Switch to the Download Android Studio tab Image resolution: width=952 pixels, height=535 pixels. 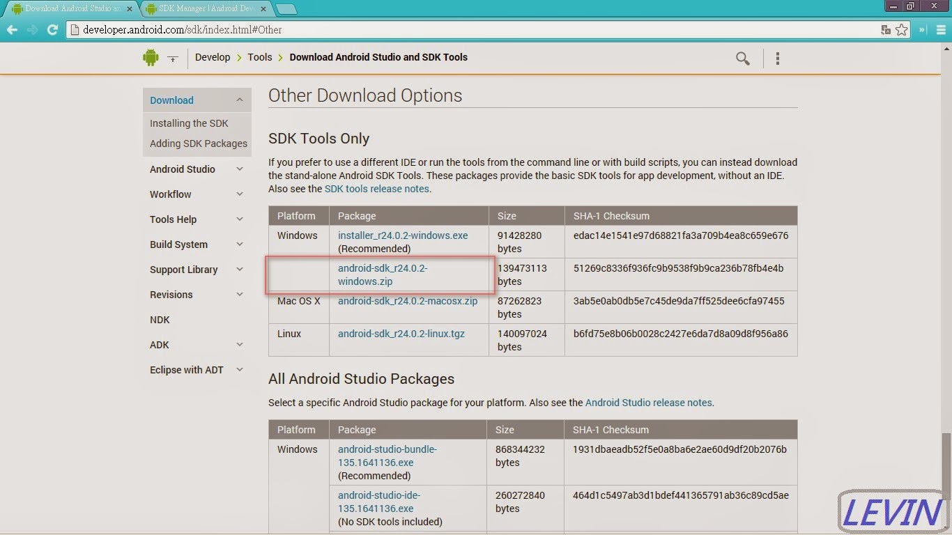tap(70, 9)
